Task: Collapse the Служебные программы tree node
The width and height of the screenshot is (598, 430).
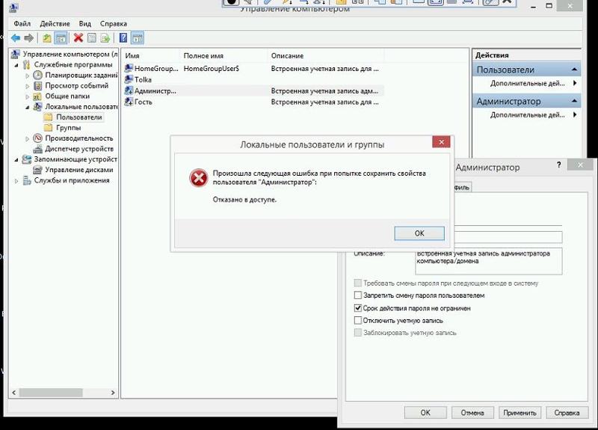Action: pos(16,65)
